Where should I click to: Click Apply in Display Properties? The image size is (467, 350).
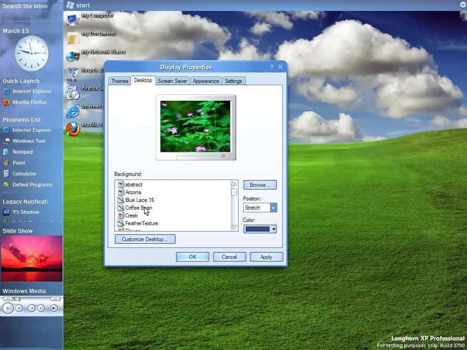click(x=266, y=257)
